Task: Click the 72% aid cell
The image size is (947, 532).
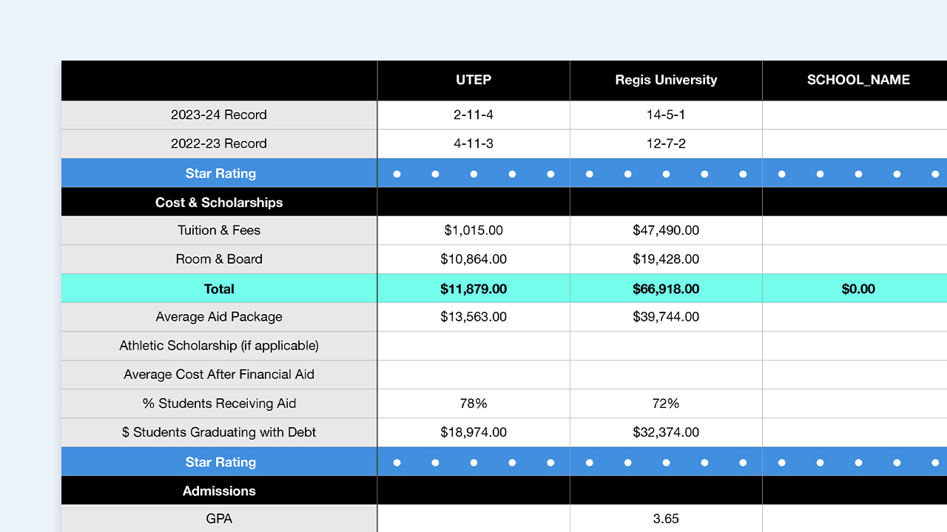Action: pyautogui.click(x=666, y=403)
